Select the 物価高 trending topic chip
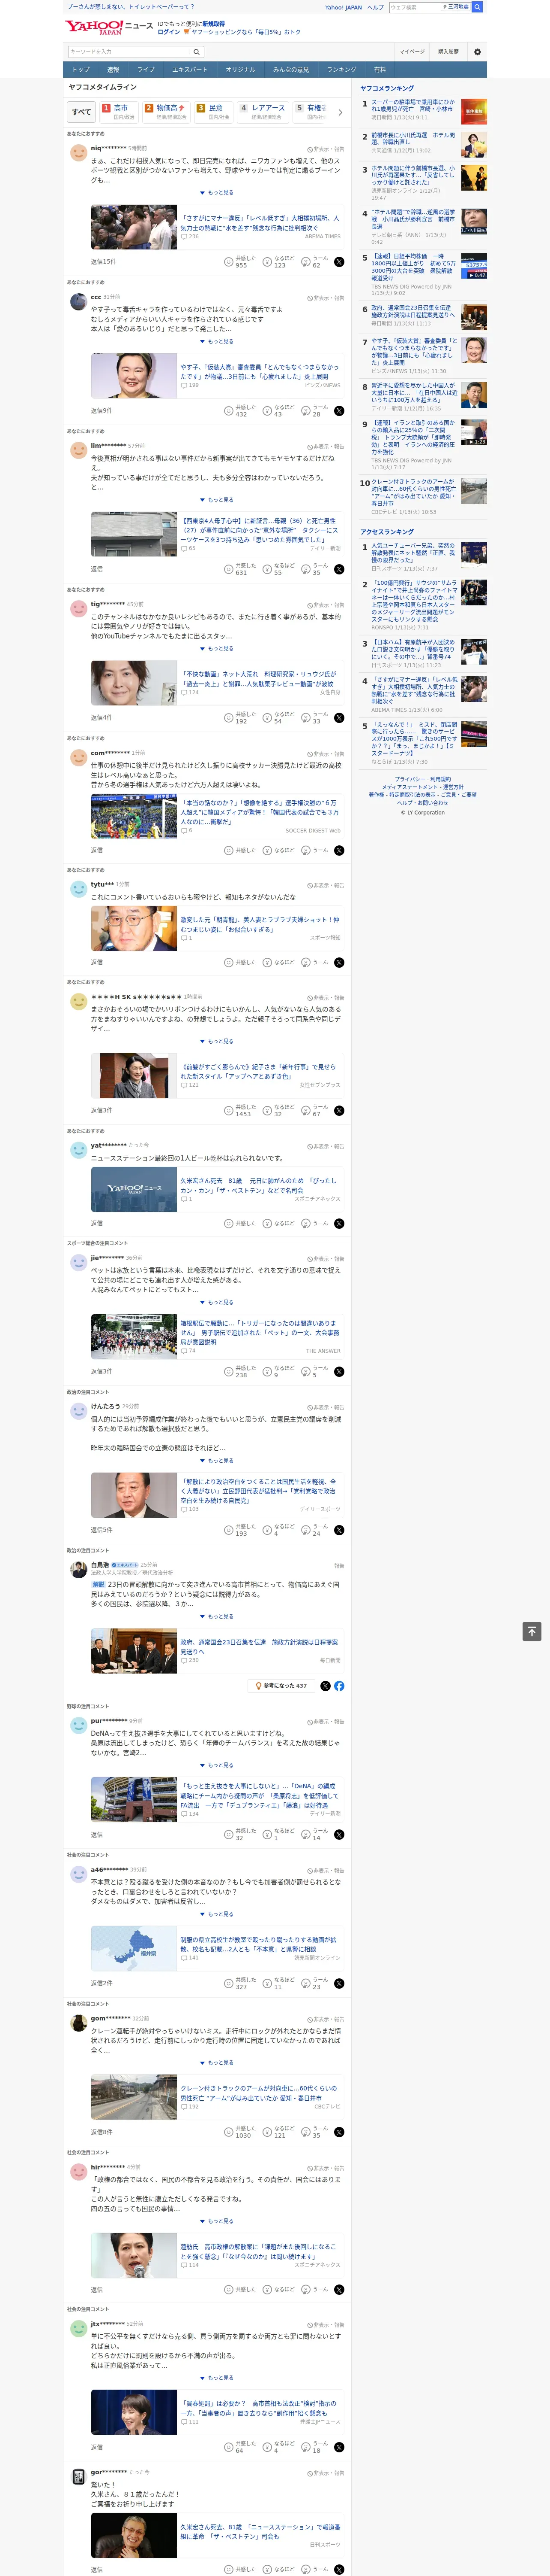Screen dimensions: 550x2576 point(166,112)
